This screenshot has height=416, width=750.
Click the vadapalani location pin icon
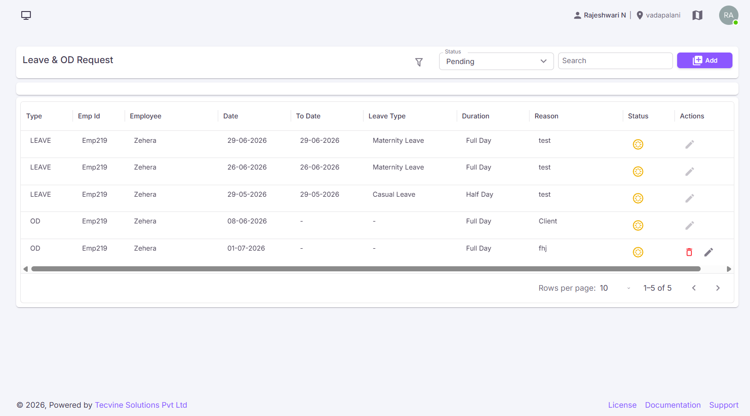pyautogui.click(x=640, y=15)
